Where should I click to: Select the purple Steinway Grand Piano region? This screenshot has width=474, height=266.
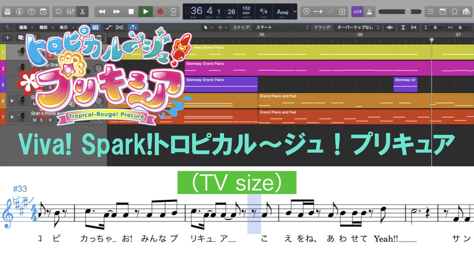click(221, 84)
